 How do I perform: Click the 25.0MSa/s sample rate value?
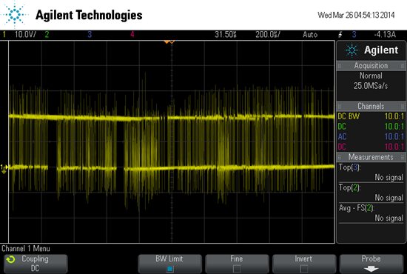pos(371,86)
